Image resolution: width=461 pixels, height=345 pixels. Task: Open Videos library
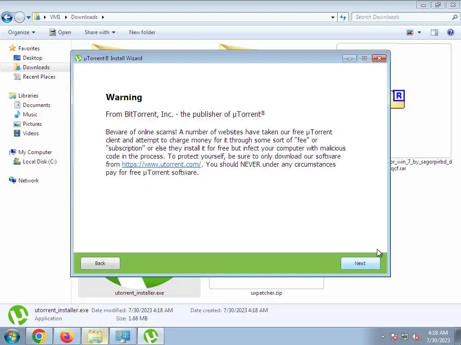coord(31,133)
